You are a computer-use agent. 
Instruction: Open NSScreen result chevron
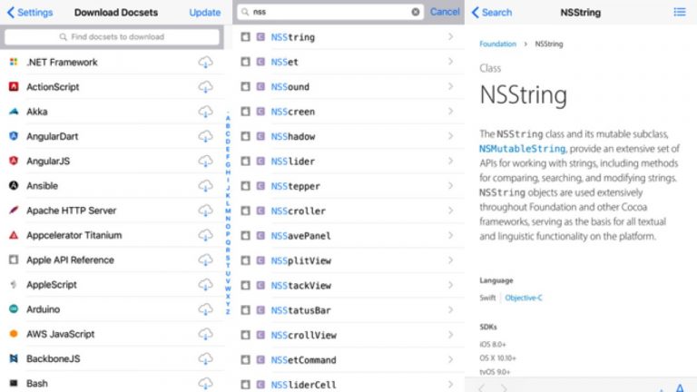451,112
